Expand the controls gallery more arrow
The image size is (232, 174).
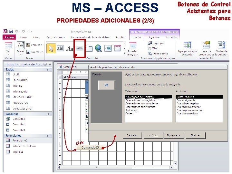point(124,53)
